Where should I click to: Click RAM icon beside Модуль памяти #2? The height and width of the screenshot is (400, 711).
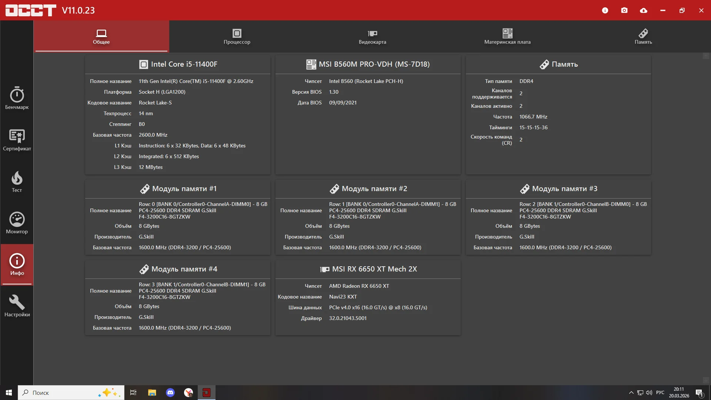pyautogui.click(x=334, y=189)
